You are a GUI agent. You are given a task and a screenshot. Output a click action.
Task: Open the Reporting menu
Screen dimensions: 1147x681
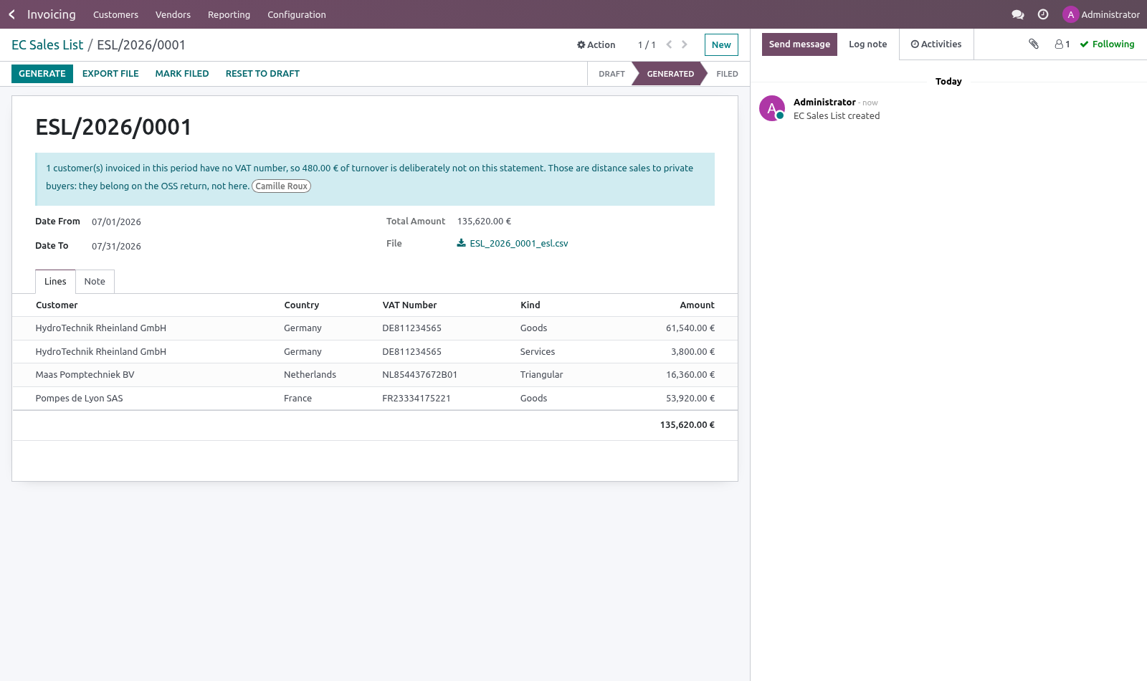229,14
